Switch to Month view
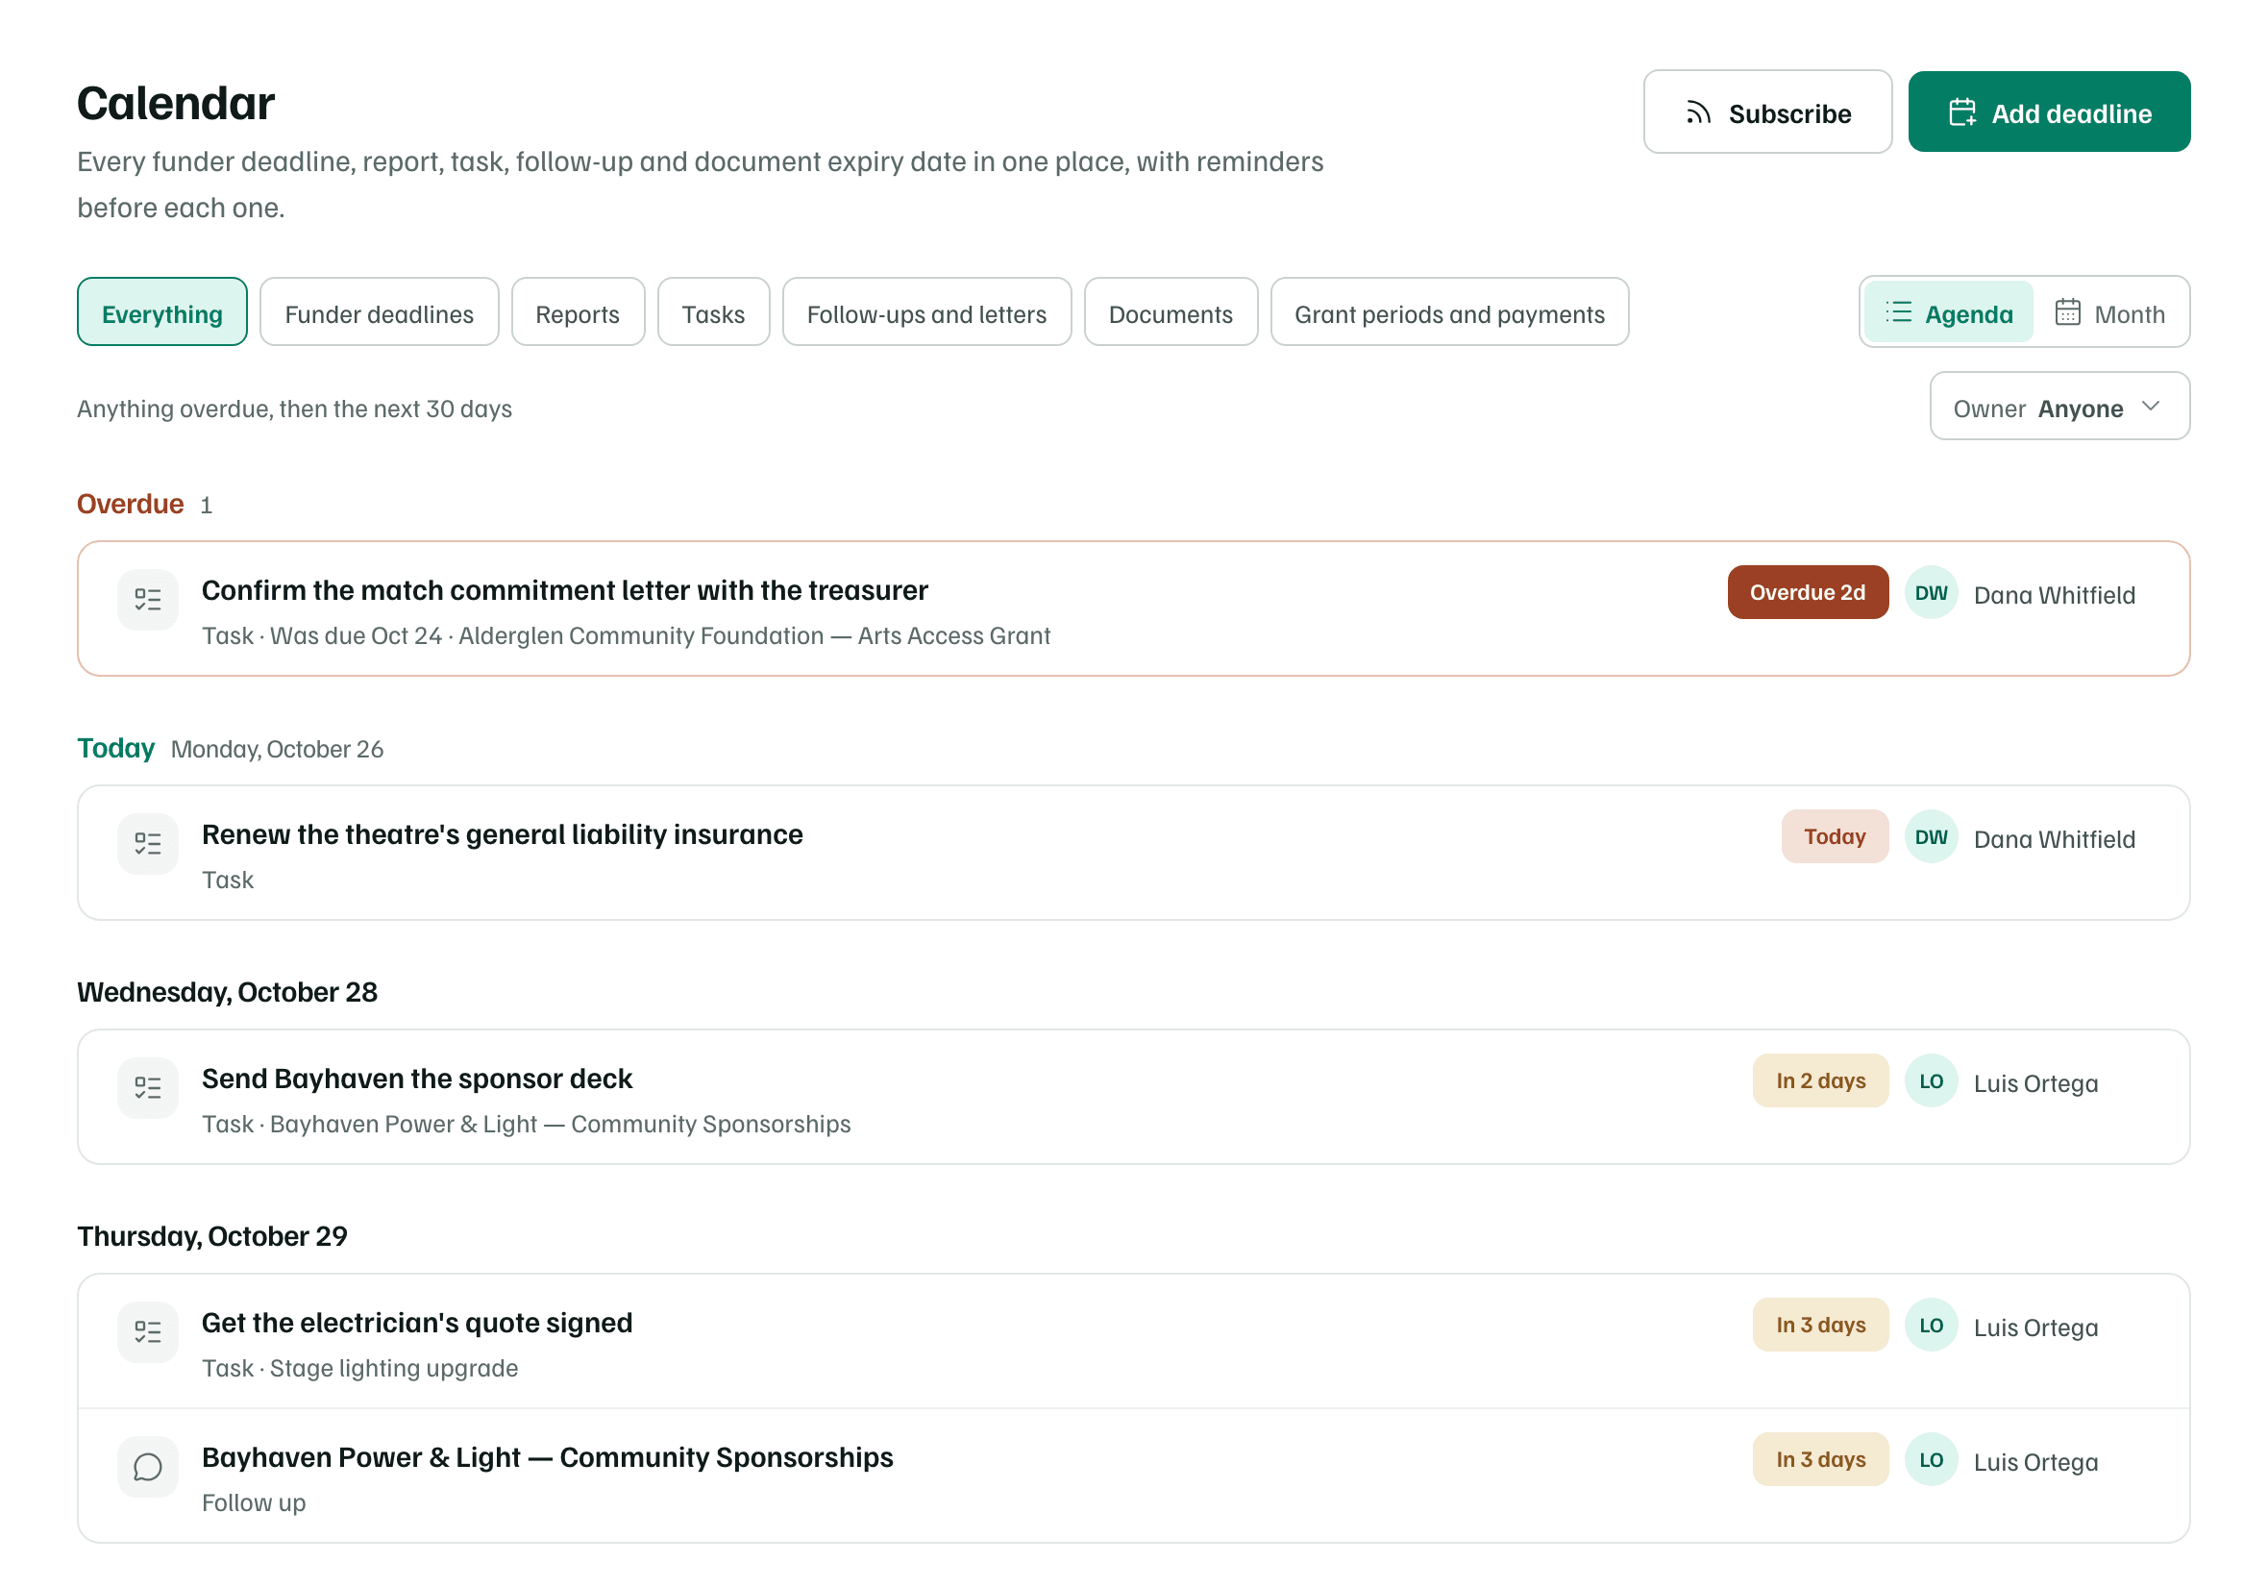The height and width of the screenshot is (1588, 2268). pos(2109,312)
